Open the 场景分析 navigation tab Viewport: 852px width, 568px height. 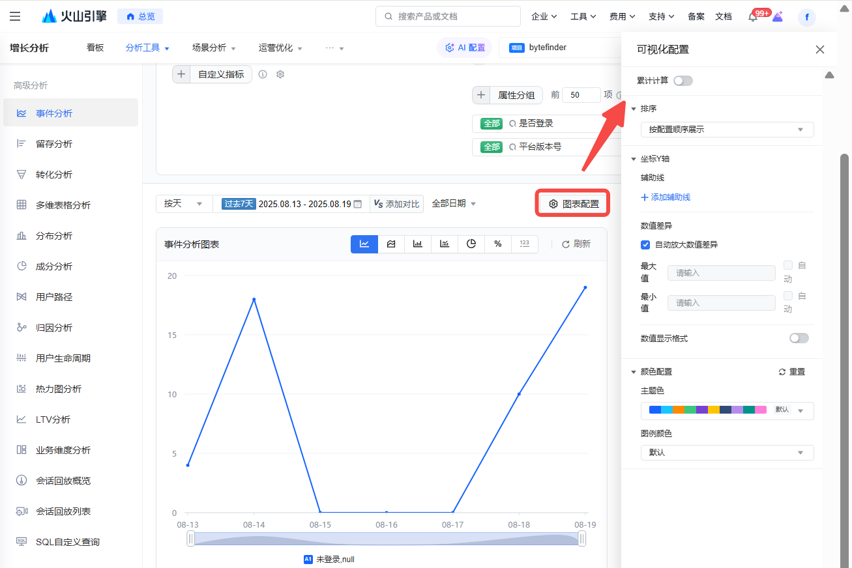[x=214, y=48]
